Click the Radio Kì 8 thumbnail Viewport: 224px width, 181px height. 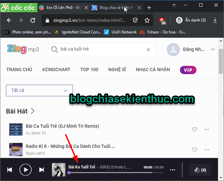(x=16, y=150)
